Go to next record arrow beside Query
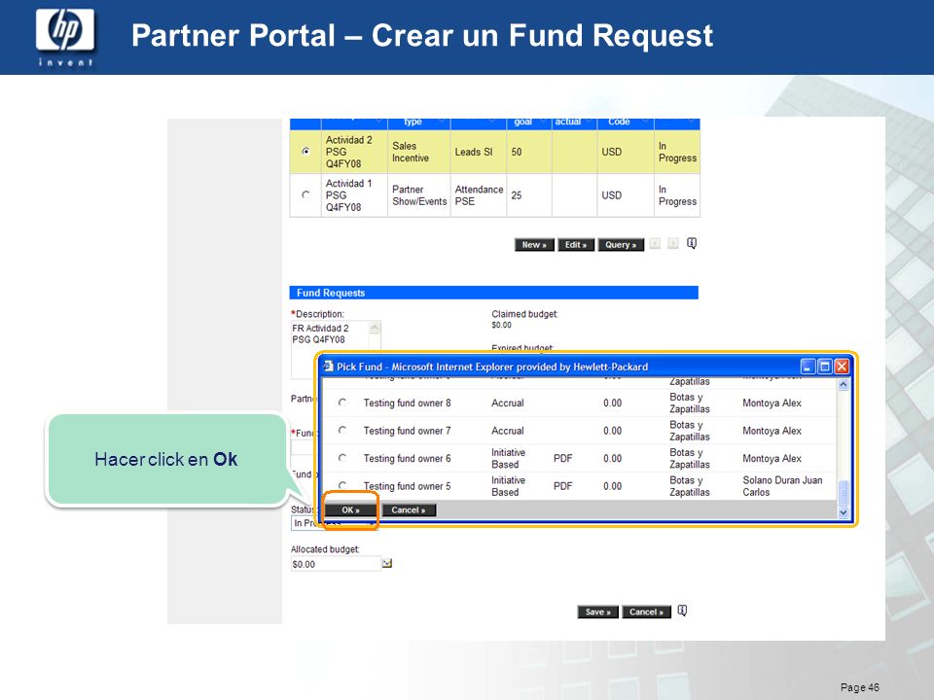 (673, 243)
